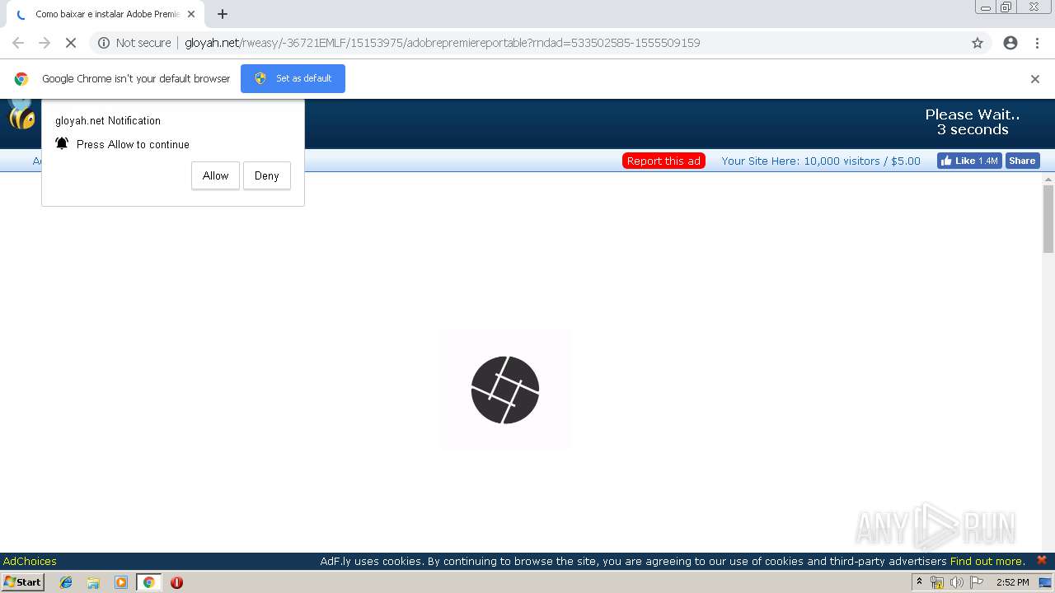Click the Please Wait countdown text
The height and width of the screenshot is (593, 1055).
[973, 122]
